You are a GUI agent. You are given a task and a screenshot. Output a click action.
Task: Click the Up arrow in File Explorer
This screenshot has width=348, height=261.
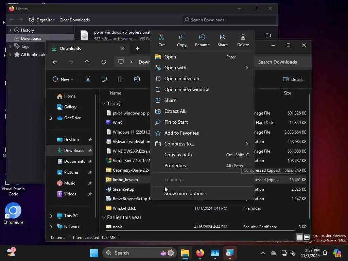[x=87, y=62]
